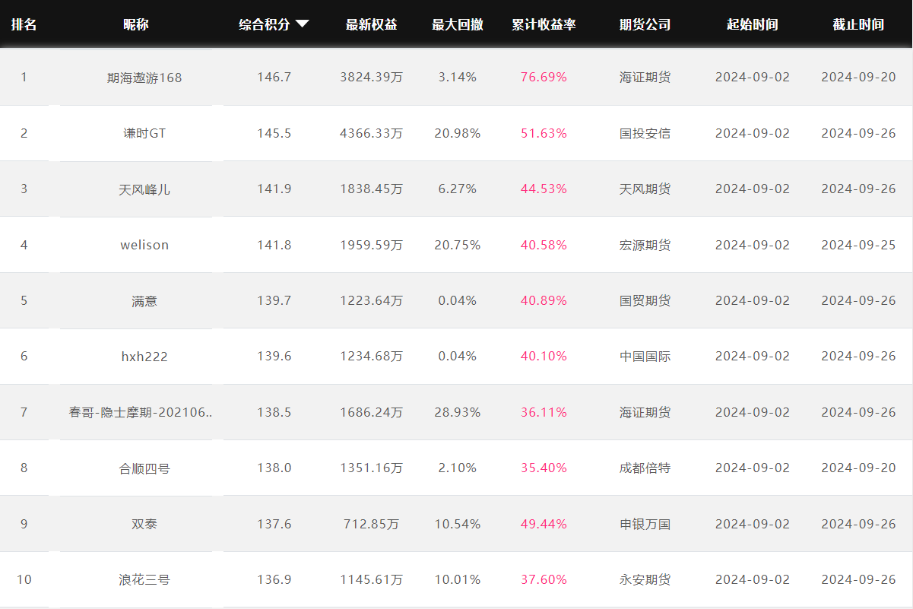The height and width of the screenshot is (609, 913).
Task: Select the 44.53% return value
Action: pos(544,189)
